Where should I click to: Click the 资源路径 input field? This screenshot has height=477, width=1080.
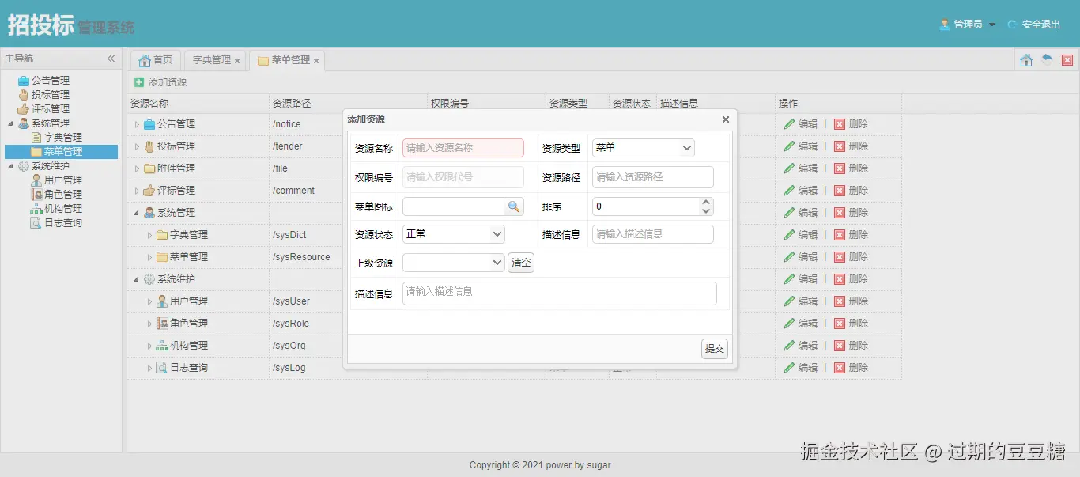(653, 177)
